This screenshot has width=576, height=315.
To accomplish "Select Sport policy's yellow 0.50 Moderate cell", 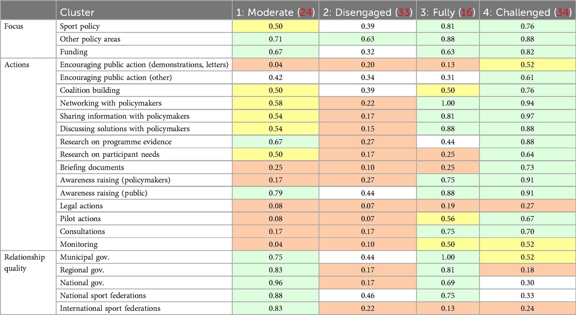I will (x=276, y=26).
